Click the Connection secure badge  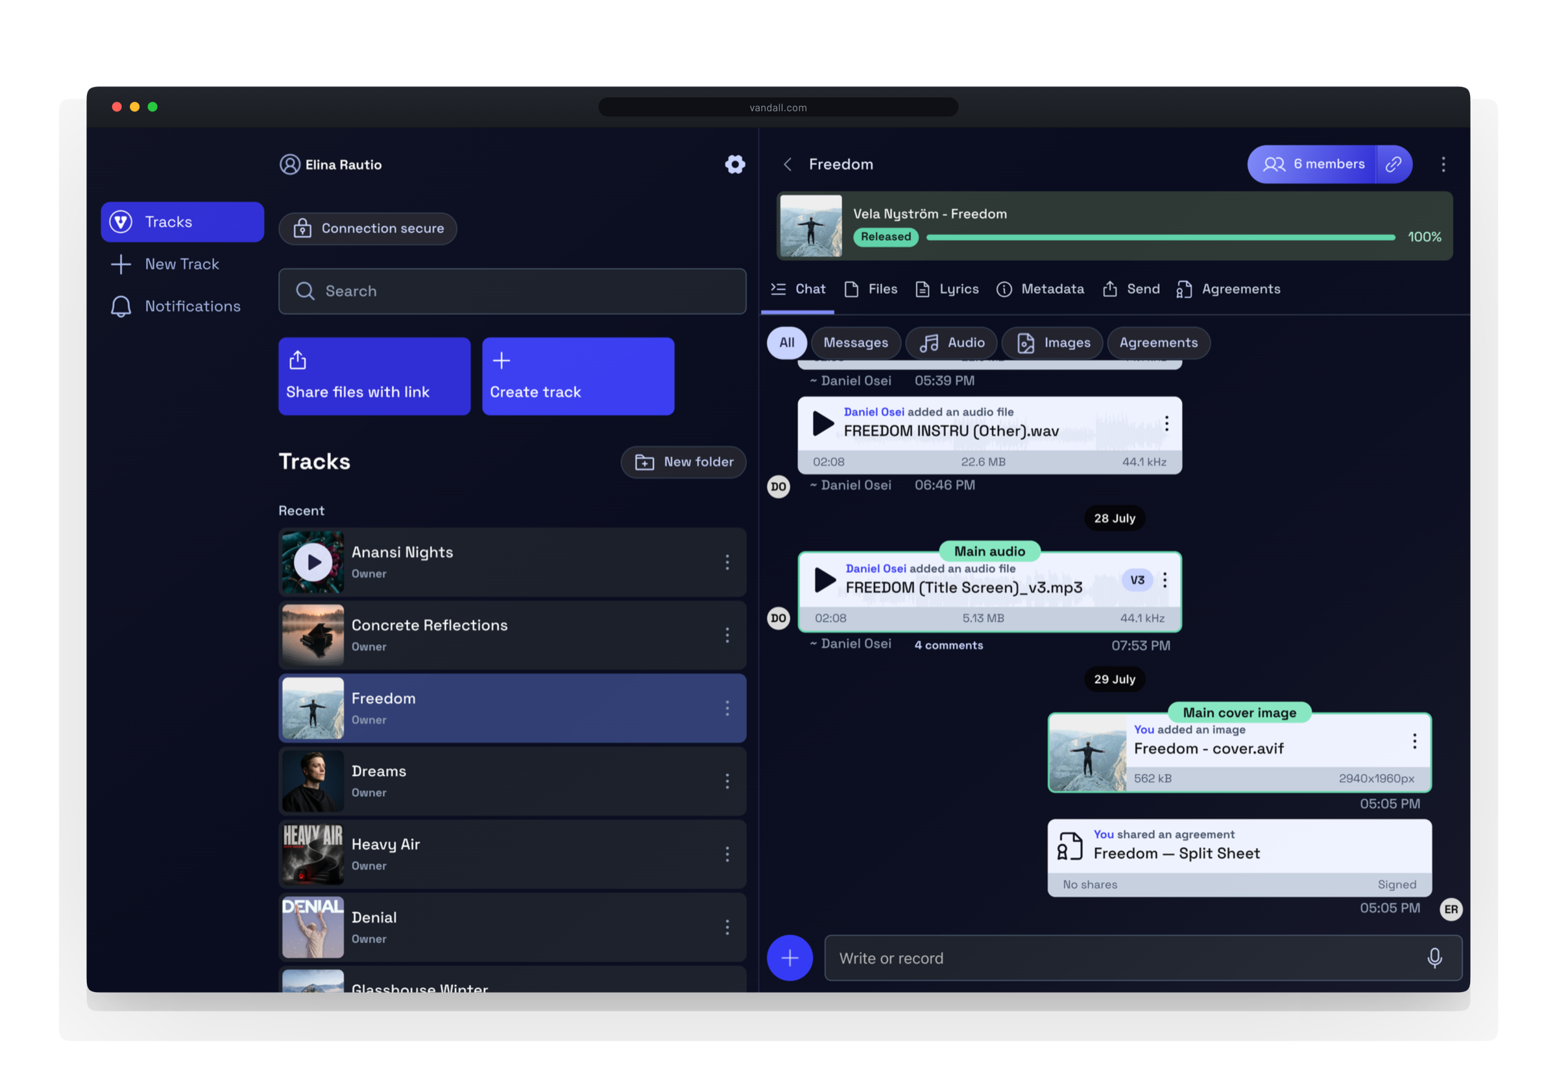(368, 228)
